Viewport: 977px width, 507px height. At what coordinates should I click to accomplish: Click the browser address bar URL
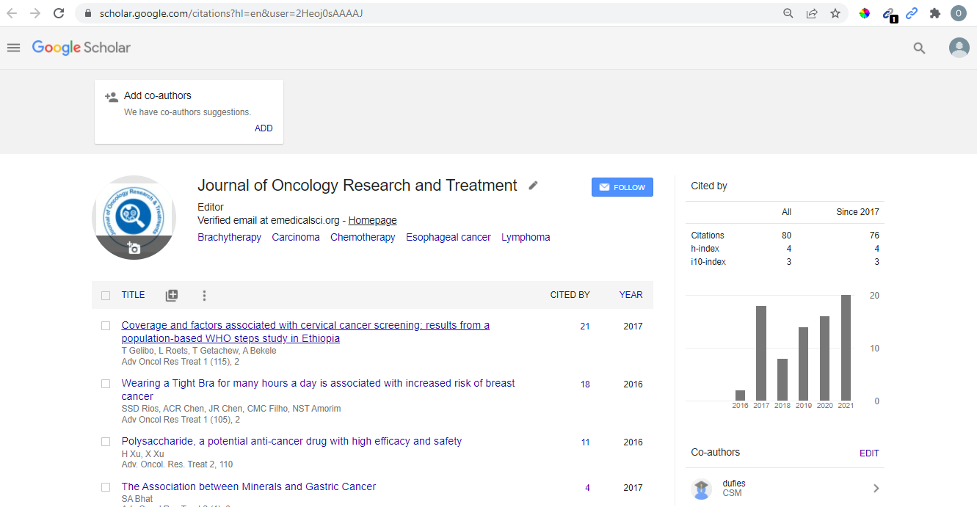click(231, 13)
